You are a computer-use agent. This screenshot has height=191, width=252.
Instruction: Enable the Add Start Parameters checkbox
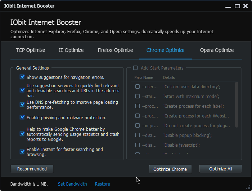(135, 68)
